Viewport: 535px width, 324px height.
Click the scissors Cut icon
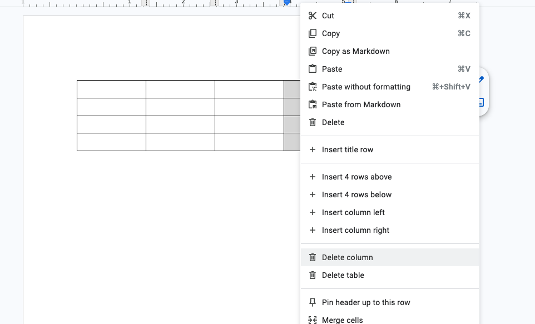point(313,16)
